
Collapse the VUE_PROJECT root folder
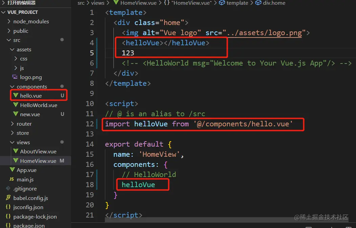coord(3,12)
